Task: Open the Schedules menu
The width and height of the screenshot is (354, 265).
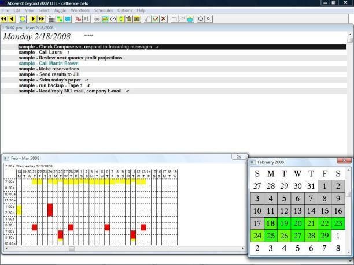Action: [104, 10]
